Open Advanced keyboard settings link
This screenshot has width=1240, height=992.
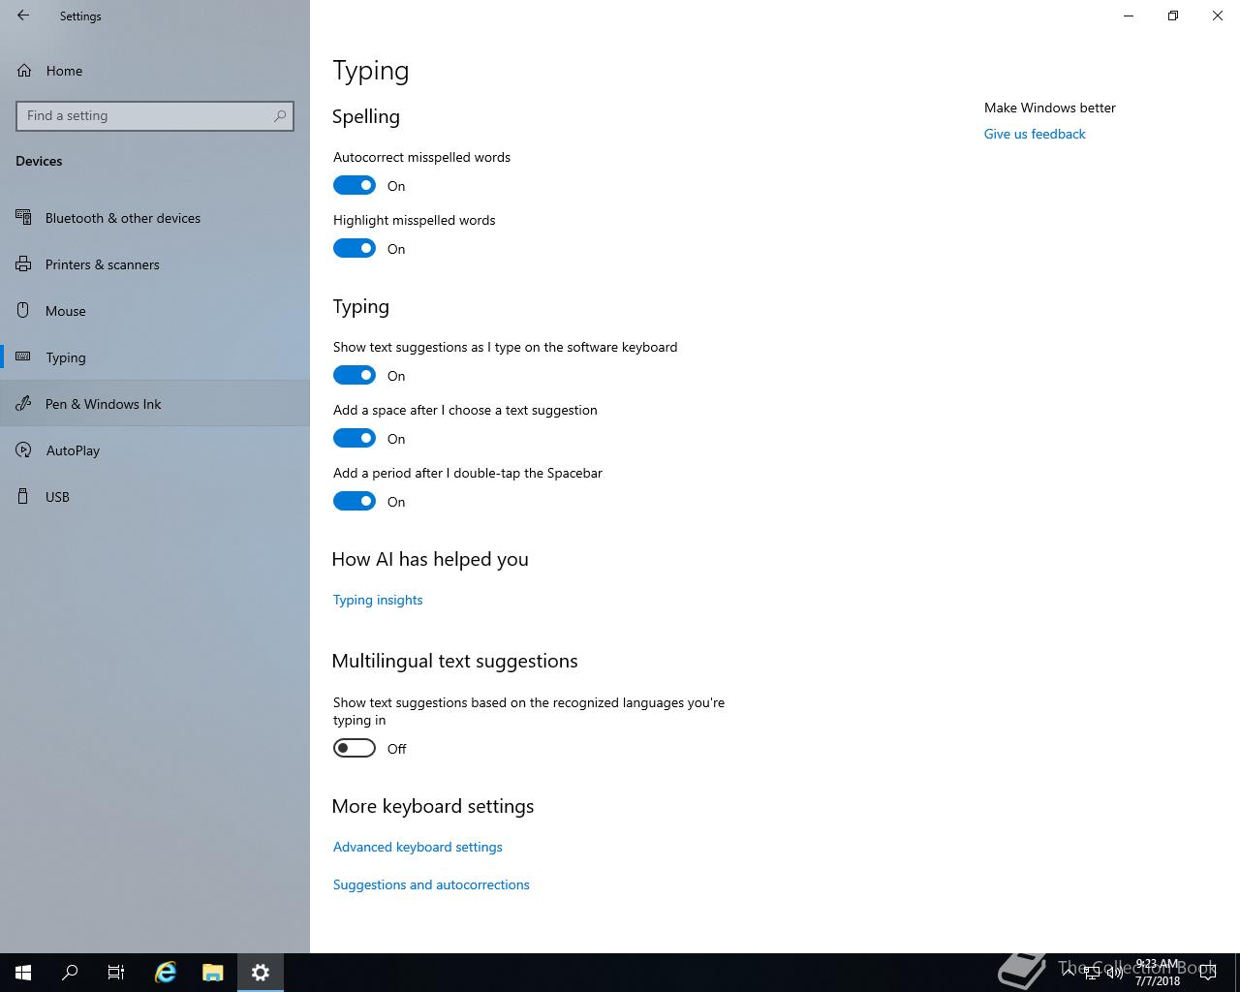click(418, 847)
